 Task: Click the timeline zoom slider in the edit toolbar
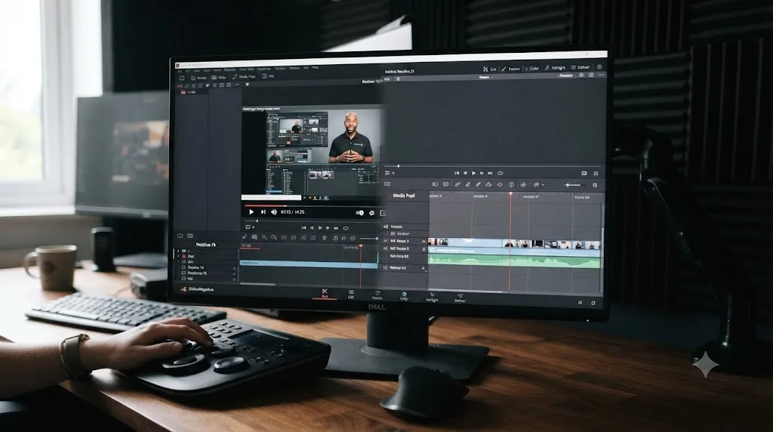575,185
